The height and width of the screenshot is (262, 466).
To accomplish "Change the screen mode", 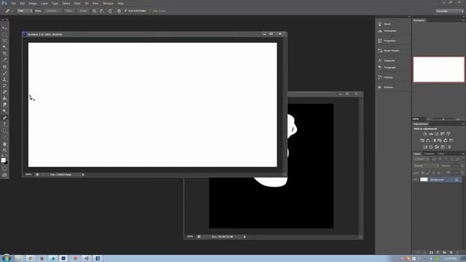I will click(4, 175).
